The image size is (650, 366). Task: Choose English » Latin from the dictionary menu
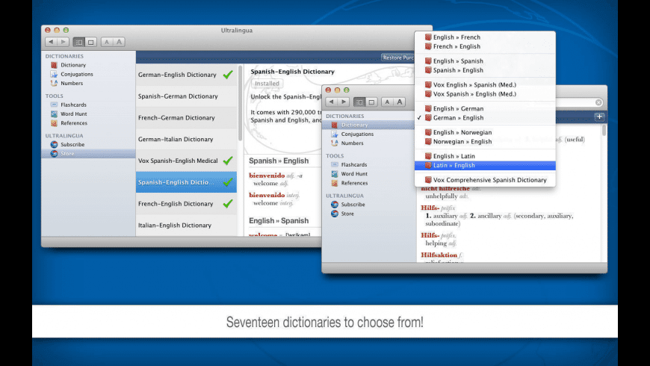point(485,156)
